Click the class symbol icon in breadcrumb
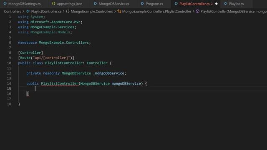Image resolution: width=267 pixels, height=150 pixels. click(119, 11)
